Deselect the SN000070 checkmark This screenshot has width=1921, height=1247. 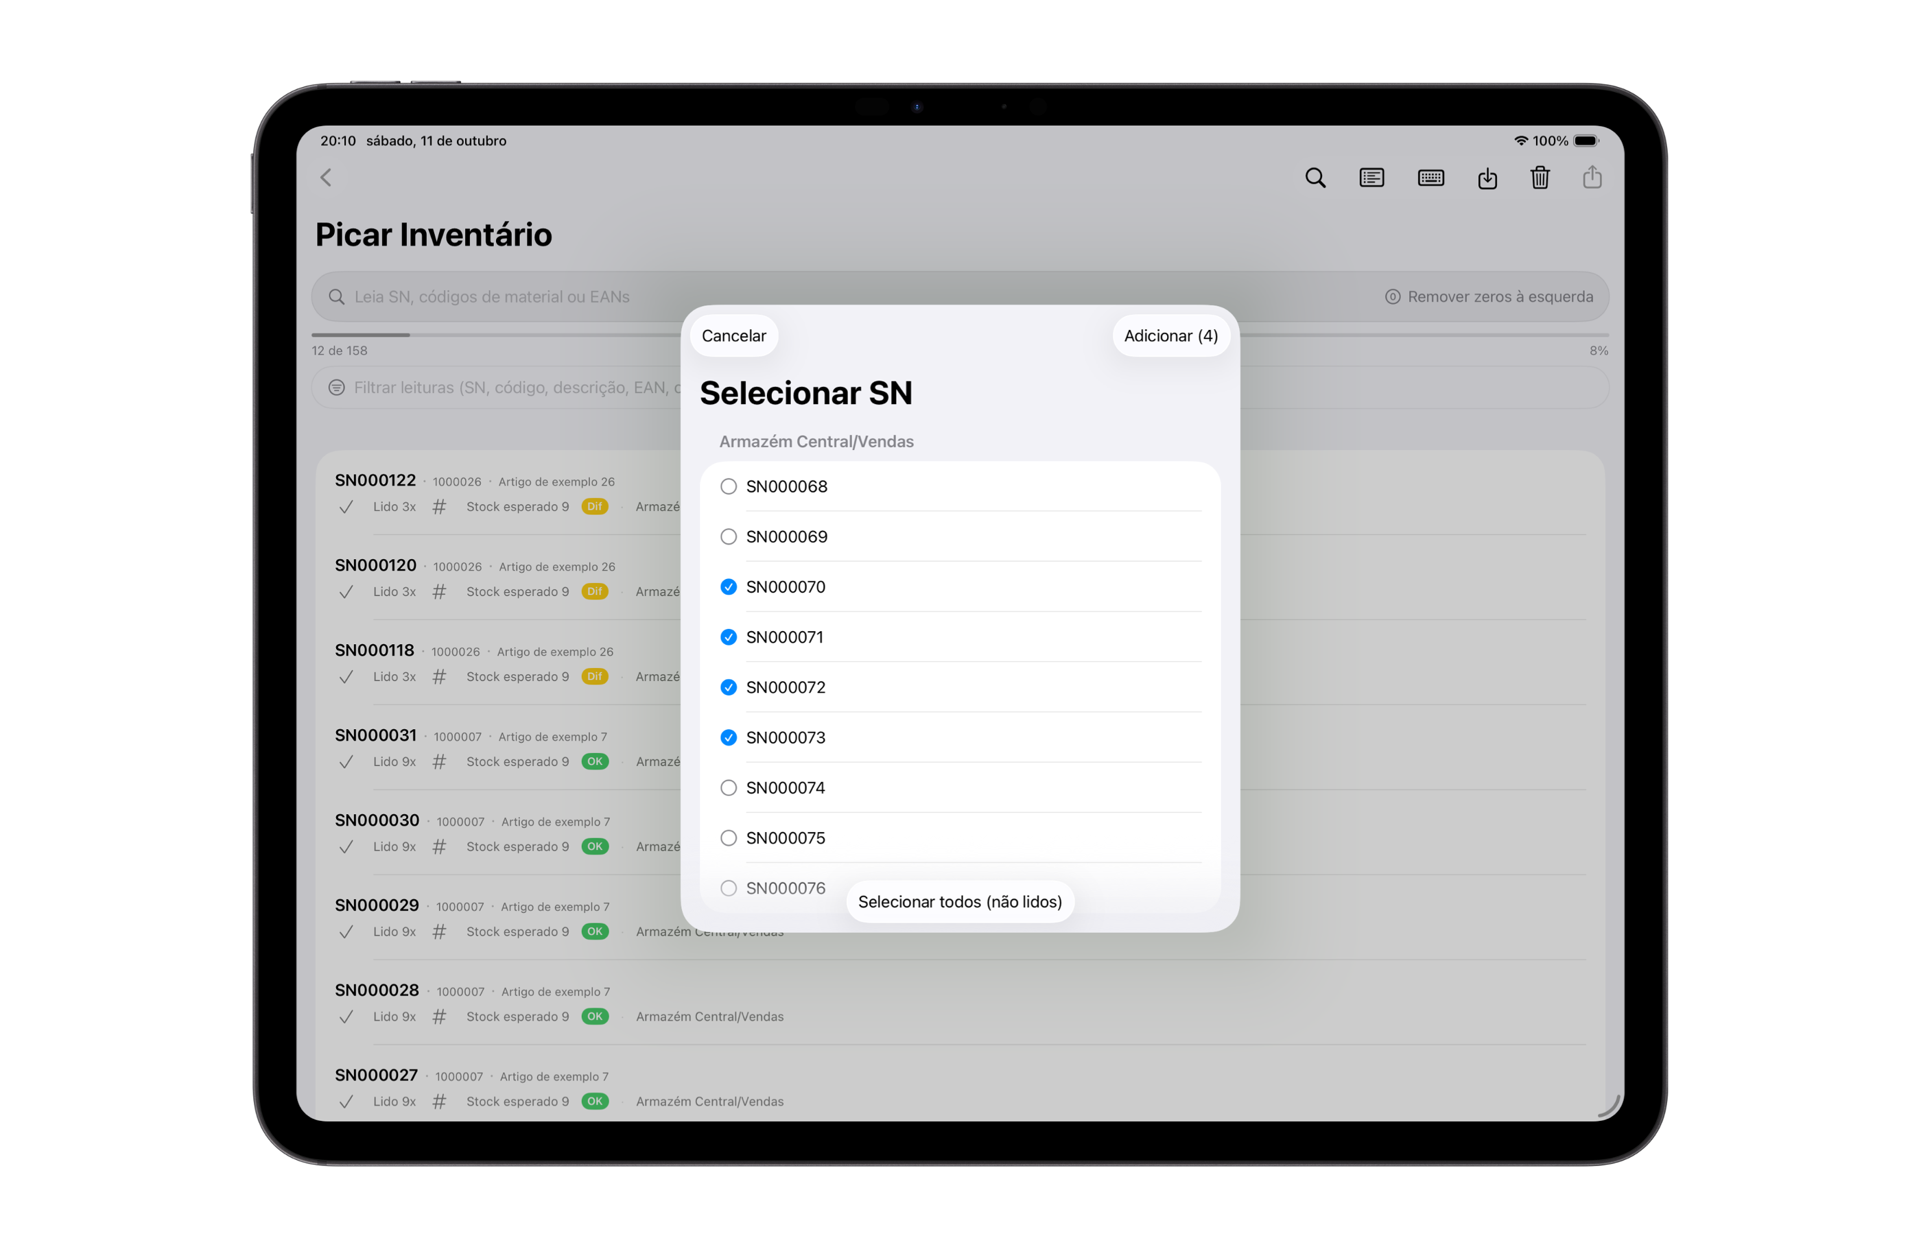coord(728,586)
